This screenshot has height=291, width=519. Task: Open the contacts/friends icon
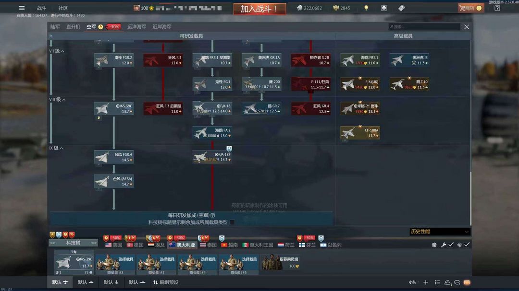[x=448, y=282]
